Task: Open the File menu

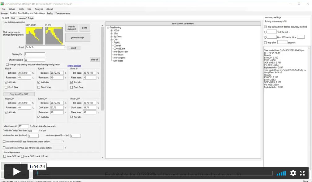Action: [x=4, y=9]
